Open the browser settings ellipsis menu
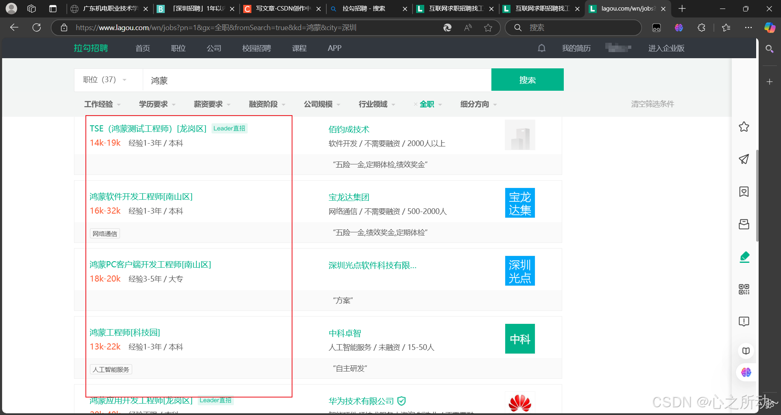 click(x=748, y=28)
